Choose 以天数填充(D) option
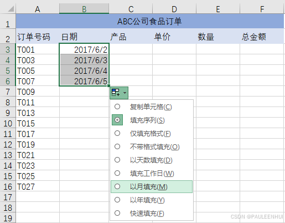 point(152,160)
